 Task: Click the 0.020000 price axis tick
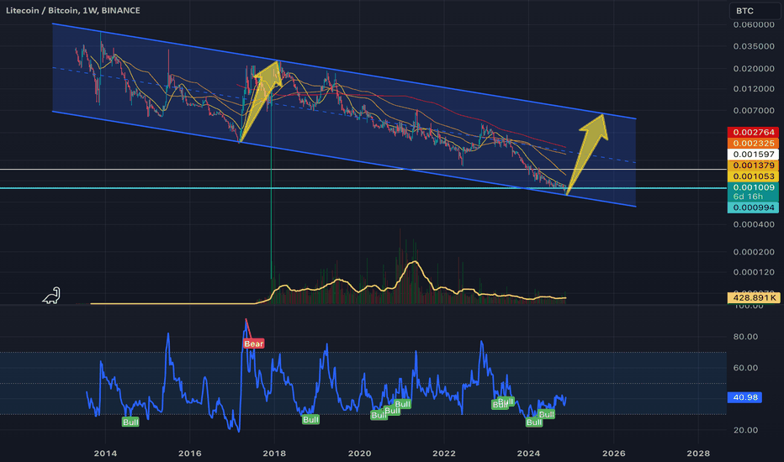(754, 68)
